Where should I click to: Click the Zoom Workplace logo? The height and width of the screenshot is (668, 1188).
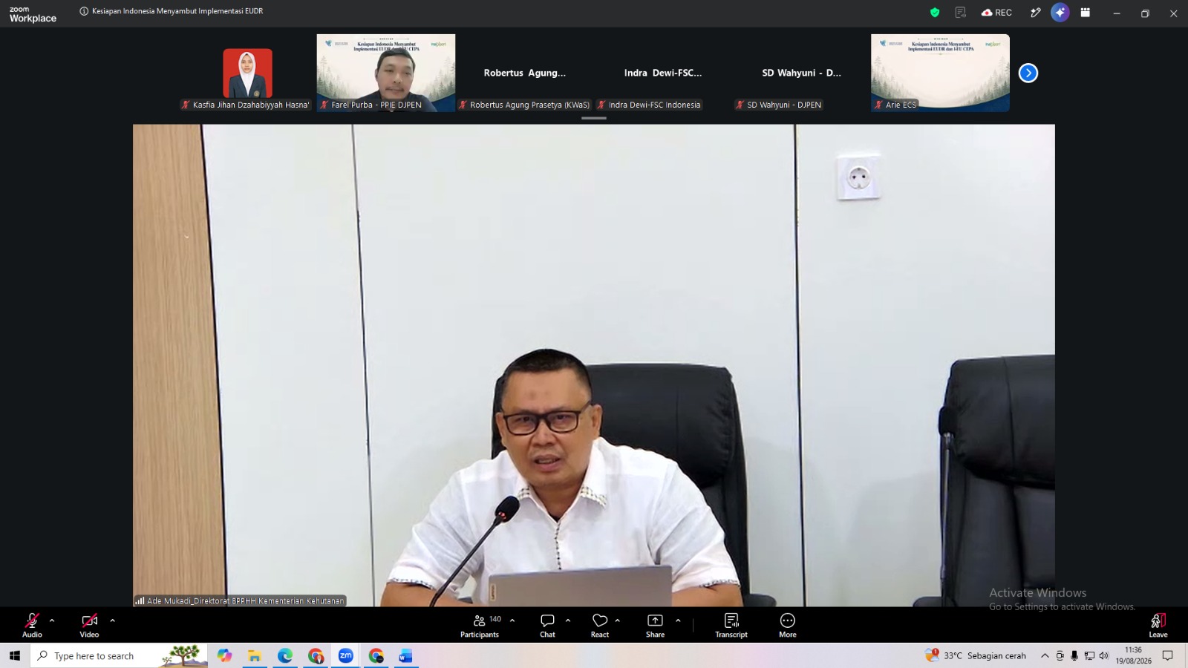[x=33, y=14]
